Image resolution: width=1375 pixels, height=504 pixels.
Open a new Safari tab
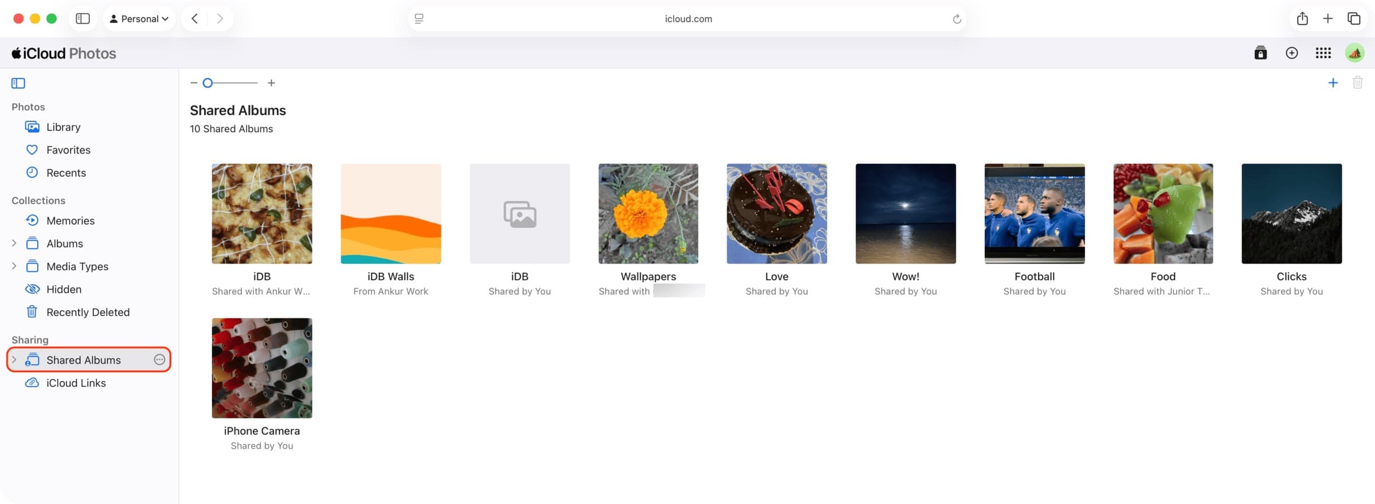click(x=1327, y=18)
